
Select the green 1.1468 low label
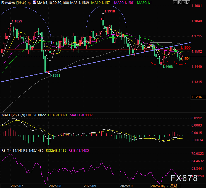(167, 67)
